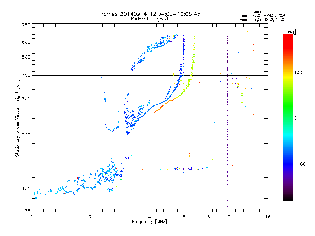This screenshot has width=315, height=236.
Task: Click the dark bottom of the phase colorbar
Action: coord(288,197)
